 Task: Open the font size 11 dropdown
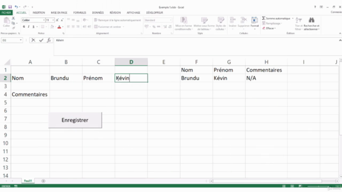(53, 20)
